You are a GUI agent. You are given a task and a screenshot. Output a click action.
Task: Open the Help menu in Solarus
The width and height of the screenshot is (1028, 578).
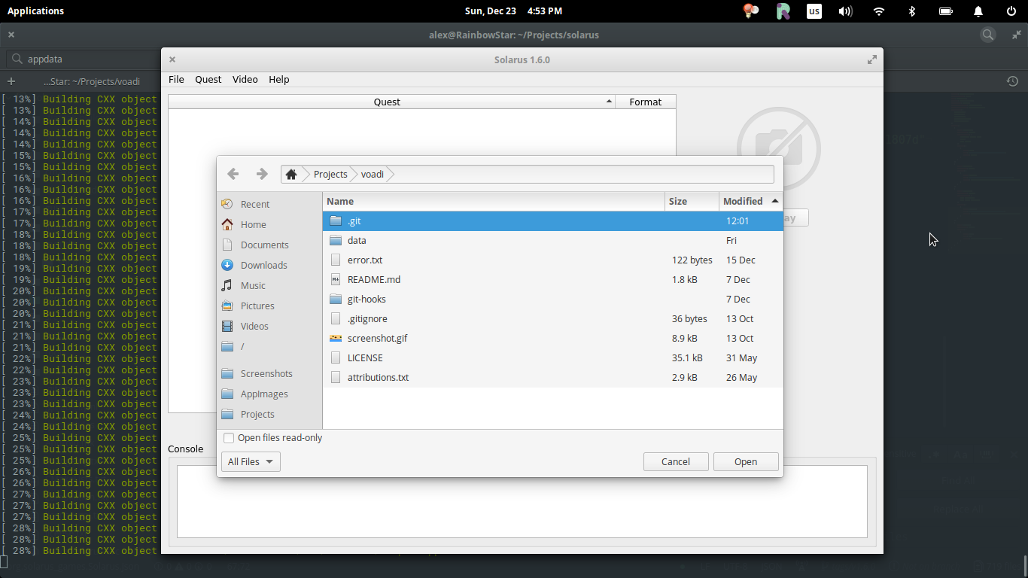pyautogui.click(x=279, y=79)
